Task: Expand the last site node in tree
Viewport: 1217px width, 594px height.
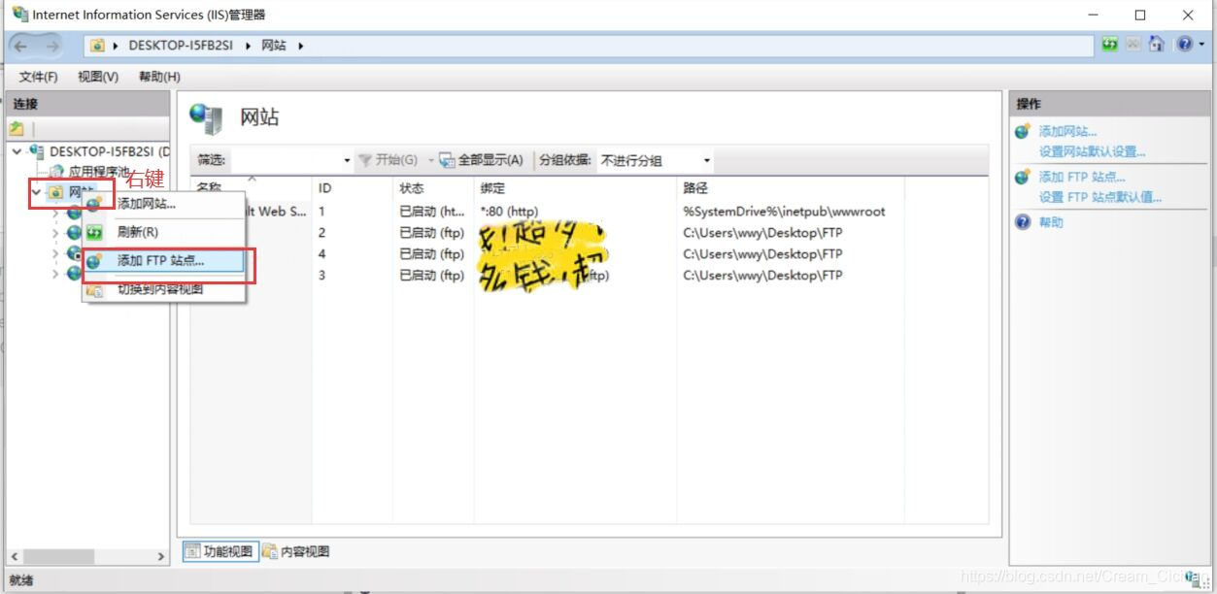Action: [x=55, y=274]
